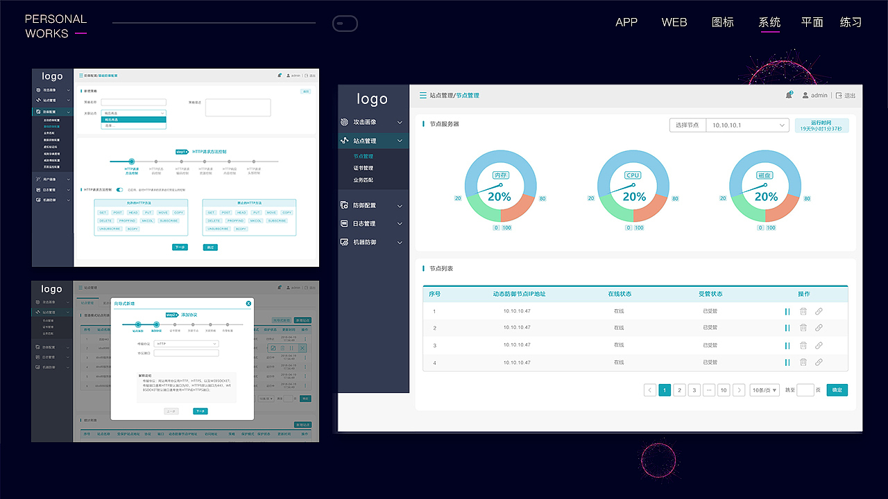
Task: Expand 攻击画像 chevron in large dashboard sidebar
Action: [400, 123]
